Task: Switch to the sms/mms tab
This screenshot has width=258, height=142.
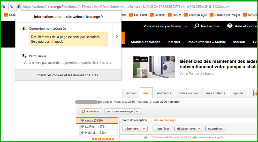Action: pos(164,93)
